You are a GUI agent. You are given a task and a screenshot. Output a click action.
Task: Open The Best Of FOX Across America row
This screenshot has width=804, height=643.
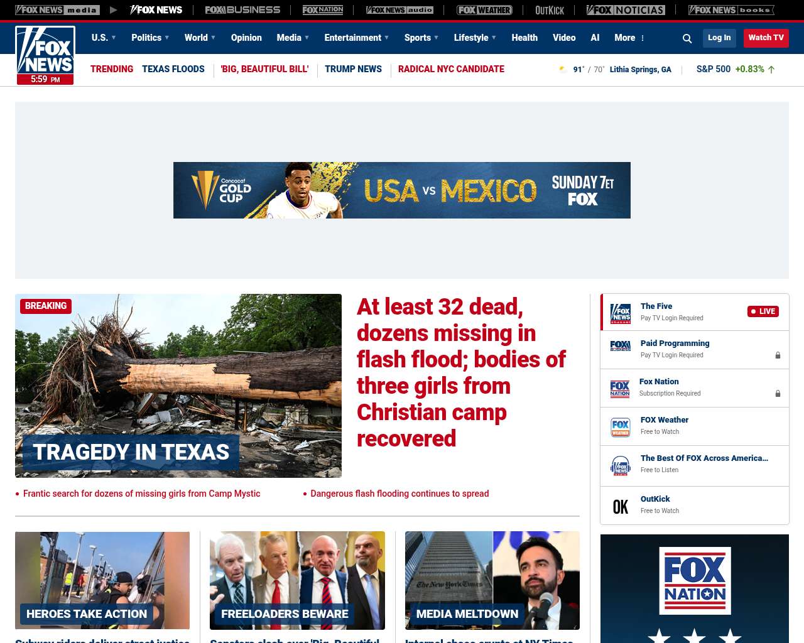(695, 466)
